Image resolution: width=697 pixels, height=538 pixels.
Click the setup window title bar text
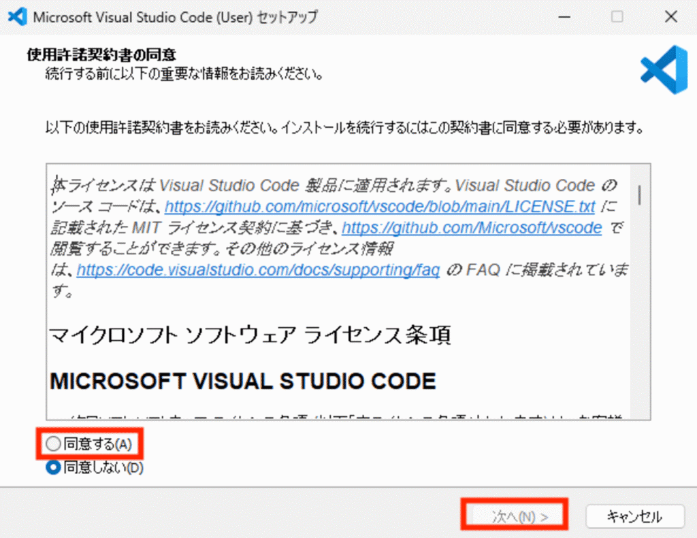pos(175,17)
